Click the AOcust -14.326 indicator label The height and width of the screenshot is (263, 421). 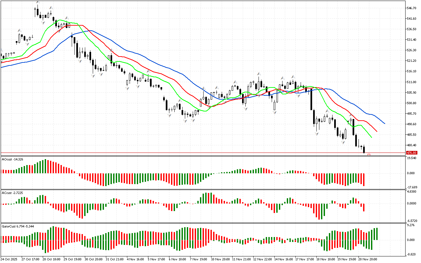pos(13,159)
